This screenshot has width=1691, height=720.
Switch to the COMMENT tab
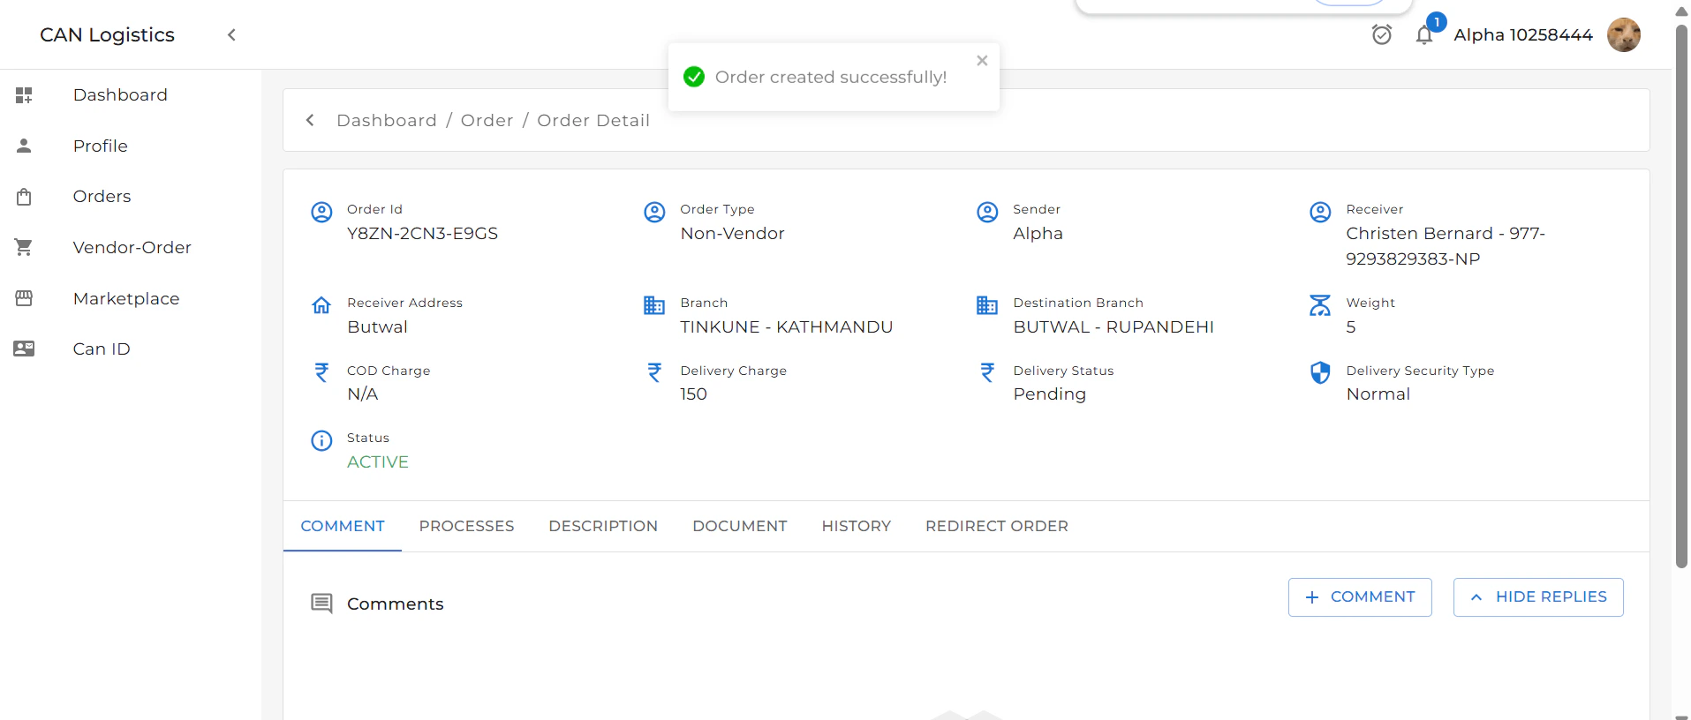pyautogui.click(x=343, y=526)
